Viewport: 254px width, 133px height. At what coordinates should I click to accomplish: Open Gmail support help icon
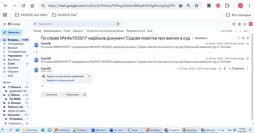(x=234, y=24)
